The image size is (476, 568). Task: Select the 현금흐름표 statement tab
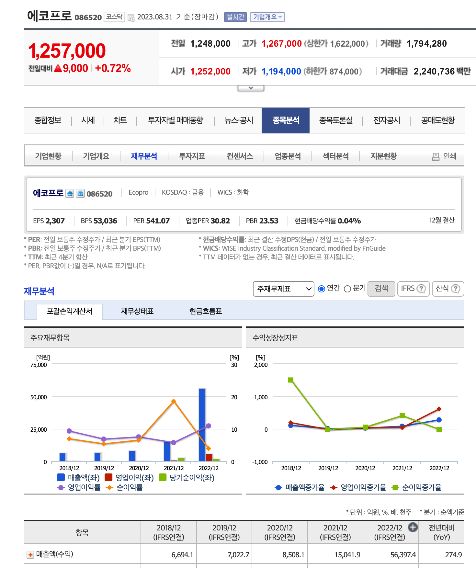(206, 312)
